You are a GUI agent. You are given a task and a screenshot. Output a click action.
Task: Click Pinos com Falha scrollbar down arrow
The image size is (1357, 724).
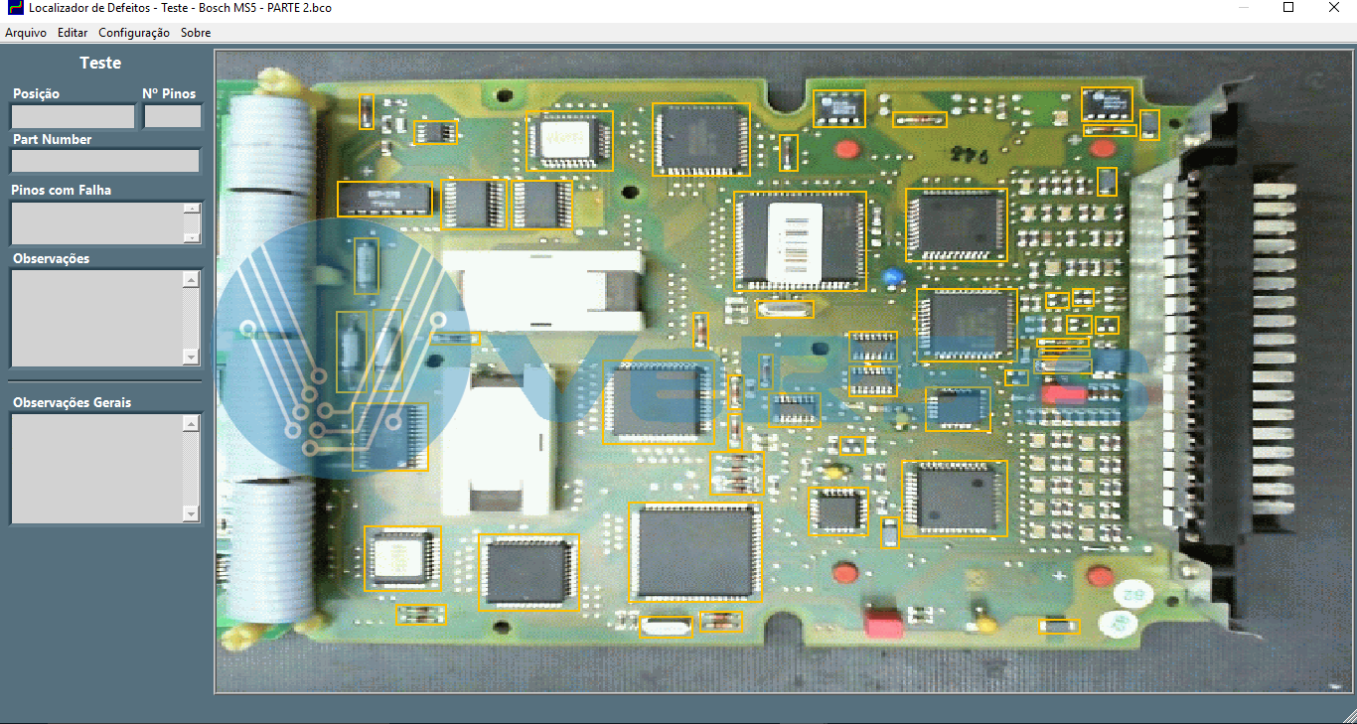192,237
